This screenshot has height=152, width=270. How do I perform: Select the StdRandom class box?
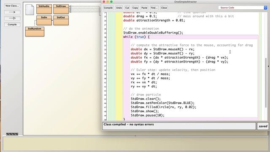point(35,32)
